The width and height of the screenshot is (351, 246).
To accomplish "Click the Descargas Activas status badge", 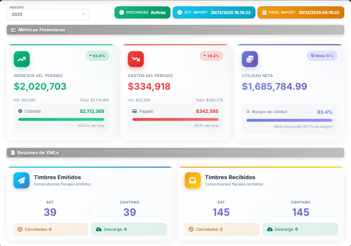I will click(143, 13).
